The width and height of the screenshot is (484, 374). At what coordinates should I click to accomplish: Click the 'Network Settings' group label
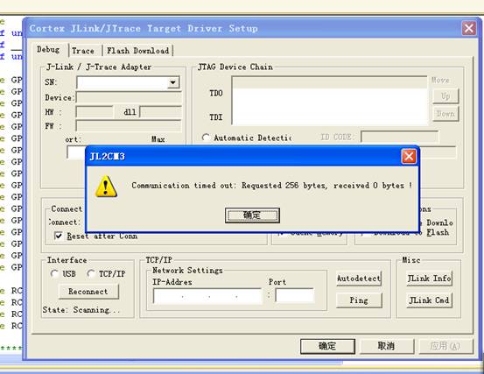(187, 271)
